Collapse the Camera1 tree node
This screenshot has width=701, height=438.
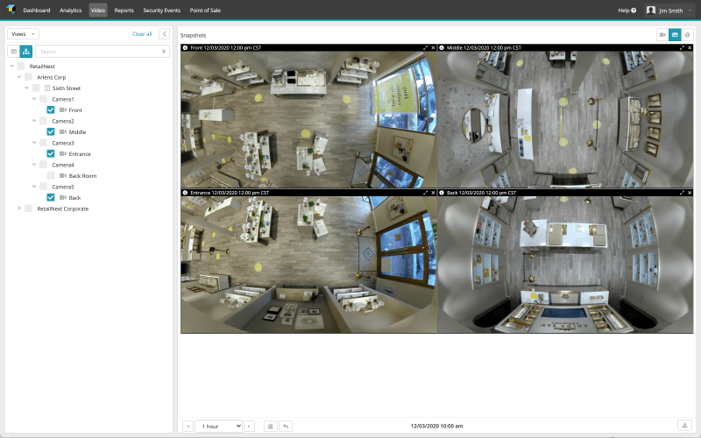pyautogui.click(x=34, y=99)
